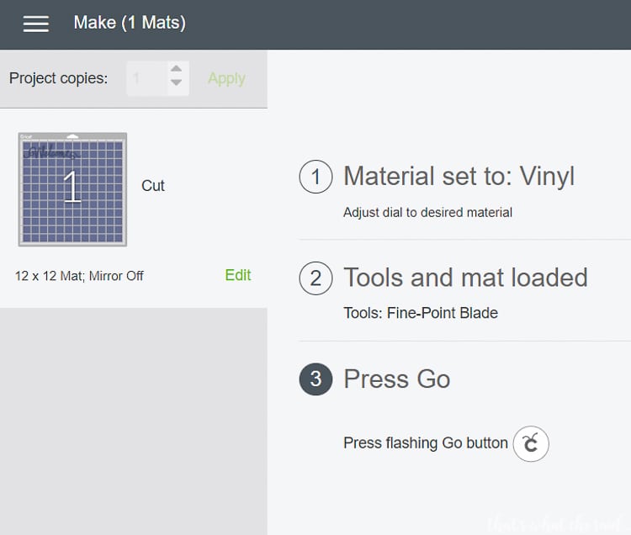Click the step 1 circle icon
The image size is (631, 535).
point(315,177)
